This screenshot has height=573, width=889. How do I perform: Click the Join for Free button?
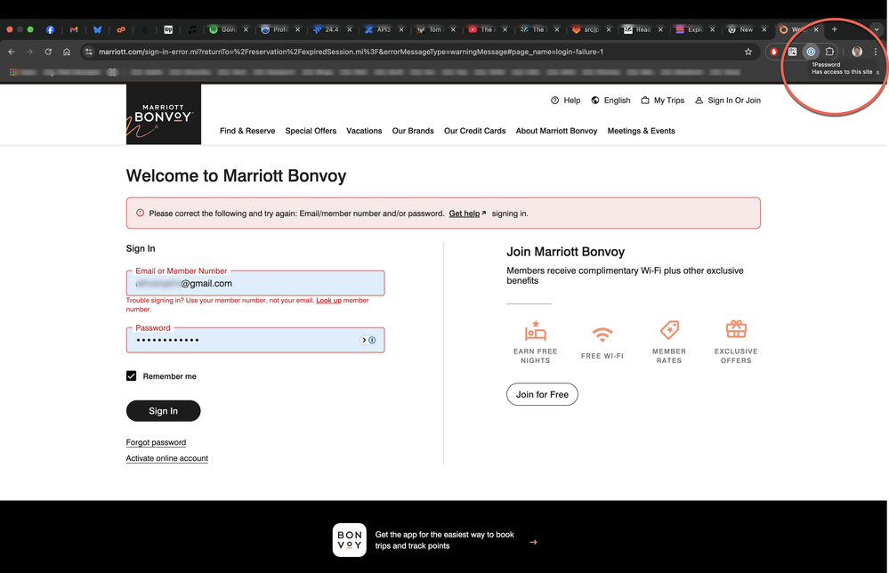tap(542, 394)
